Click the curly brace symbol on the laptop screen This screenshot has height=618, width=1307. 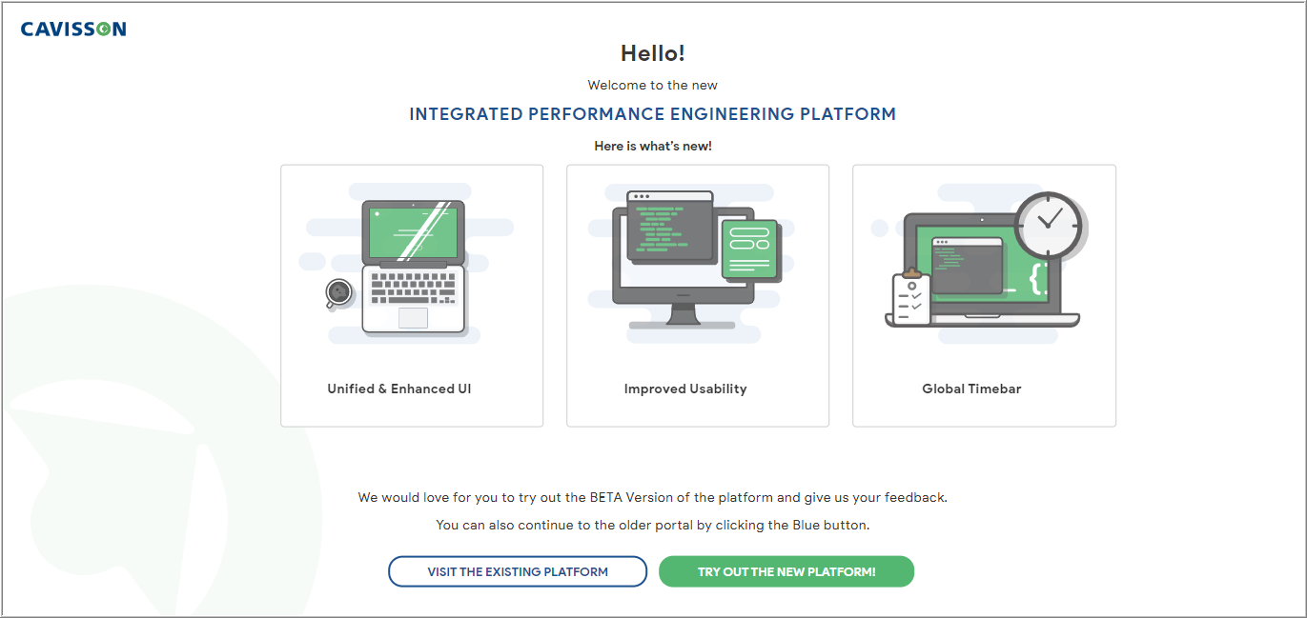(1039, 277)
